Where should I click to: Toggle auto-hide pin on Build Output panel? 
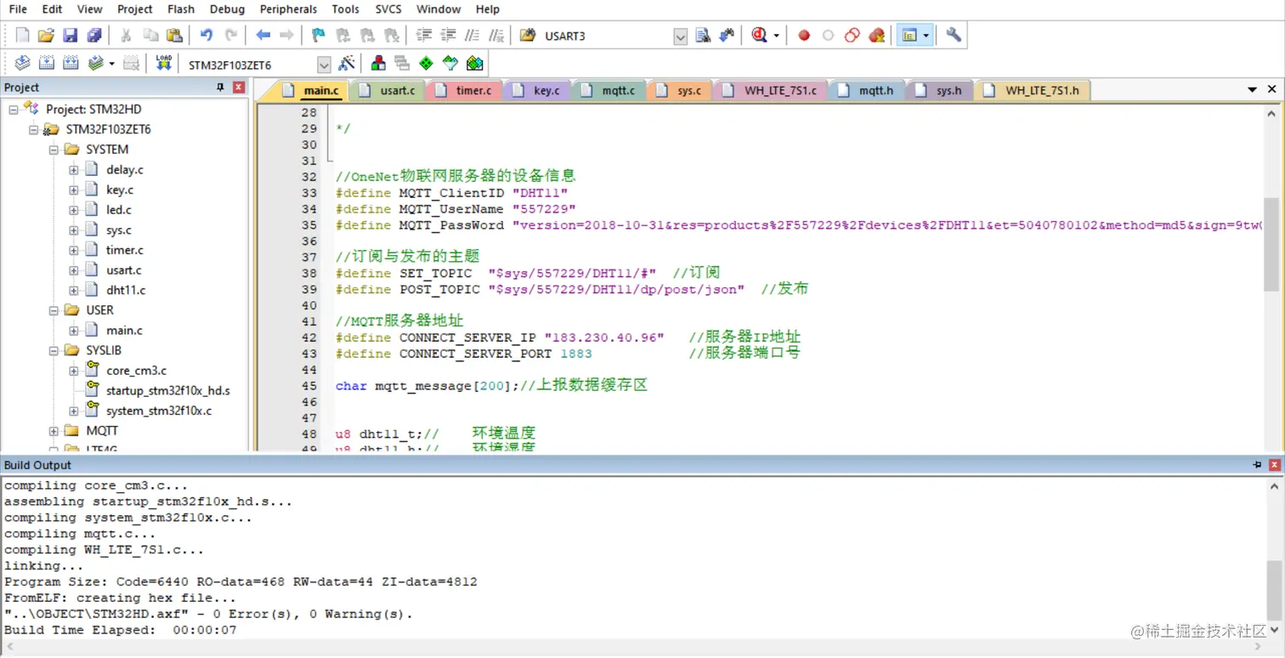pyautogui.click(x=1257, y=465)
